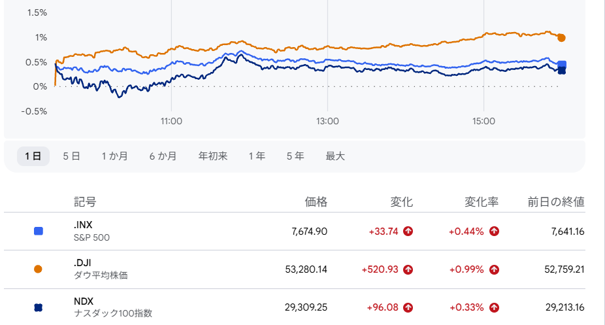Click the up-arrow icon beside +520.93
The width and height of the screenshot is (605, 325).
[x=408, y=269]
